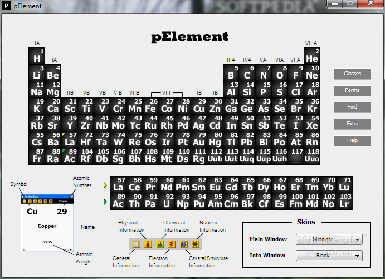Screen dimensions: 385x279
Task: Select Plutonium (Pu) element cell
Action: pos(199,201)
